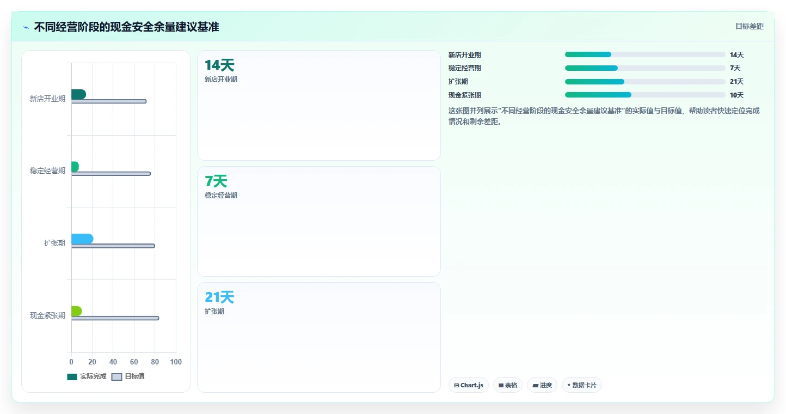Screen dimensions: 786x414
Task: Click the 稳定经营期 actual green bar
Action: 75,167
